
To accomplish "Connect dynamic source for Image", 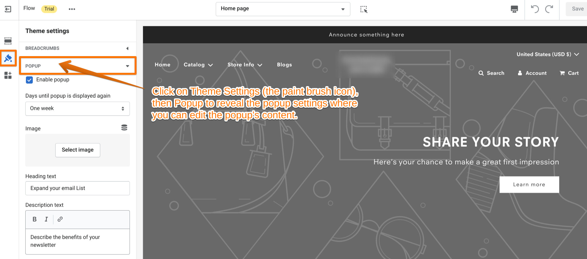I will [x=124, y=128].
